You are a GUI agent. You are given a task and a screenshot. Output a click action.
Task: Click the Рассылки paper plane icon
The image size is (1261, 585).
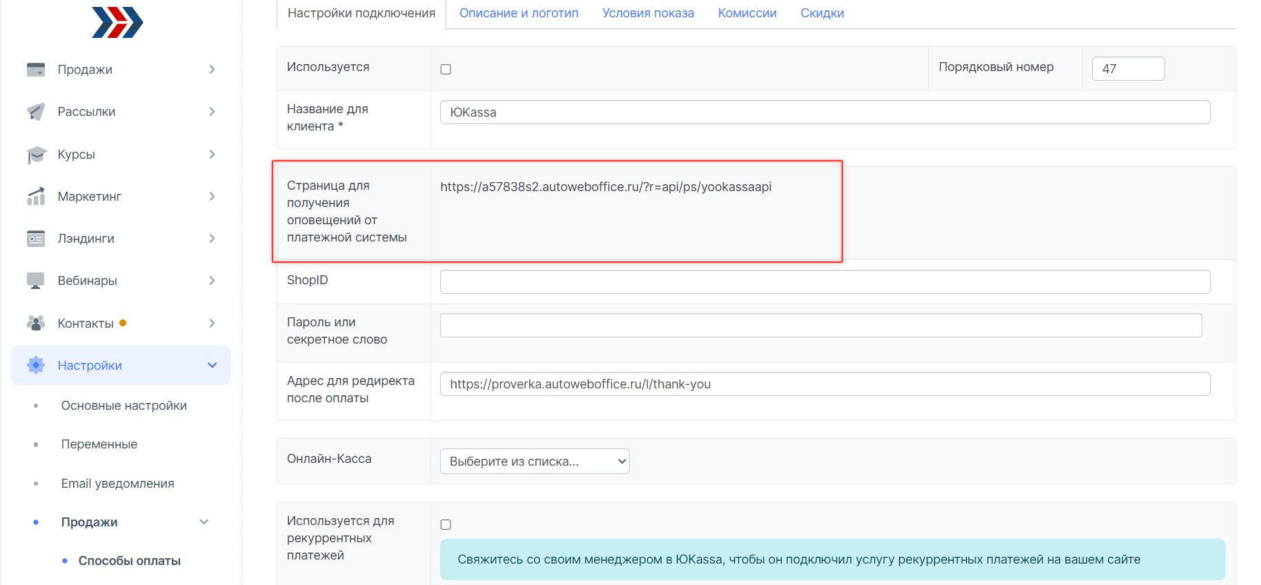(36, 112)
